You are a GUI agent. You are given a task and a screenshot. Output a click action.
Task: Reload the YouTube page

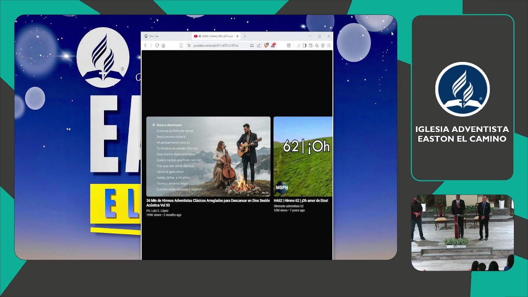tap(157, 45)
